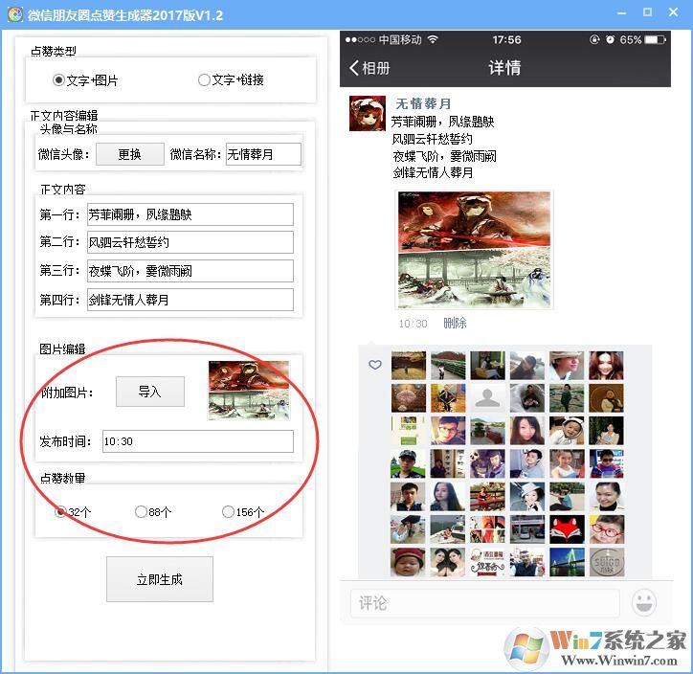Click the baby in red hat avatar

[408, 562]
